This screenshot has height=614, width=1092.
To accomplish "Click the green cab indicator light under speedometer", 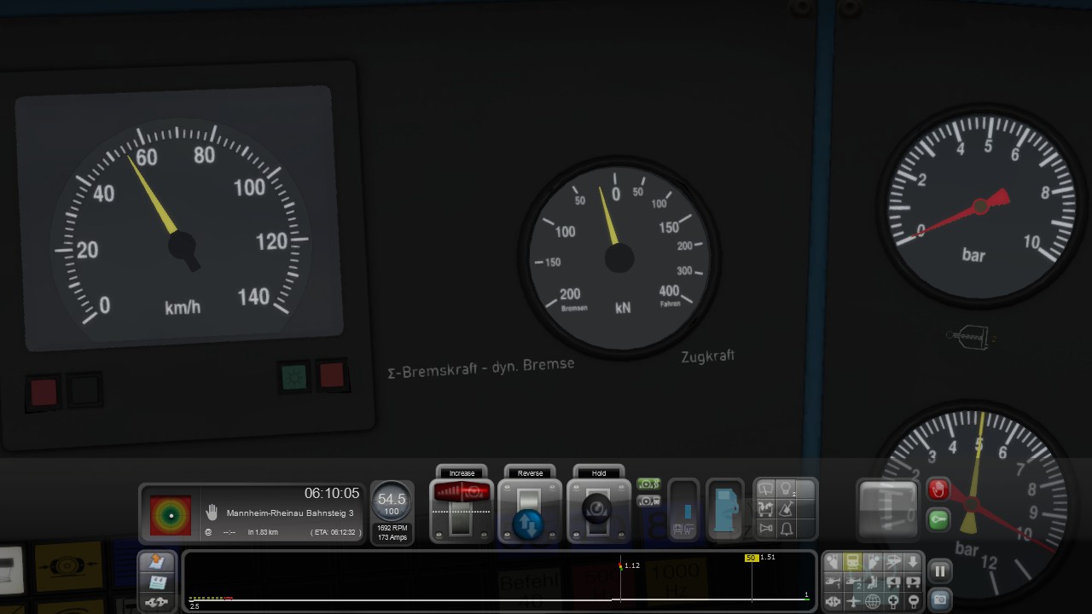I will click(x=294, y=376).
